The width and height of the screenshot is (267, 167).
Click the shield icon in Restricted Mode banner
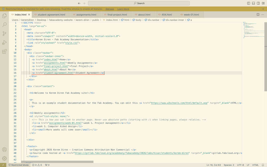point(3,9)
